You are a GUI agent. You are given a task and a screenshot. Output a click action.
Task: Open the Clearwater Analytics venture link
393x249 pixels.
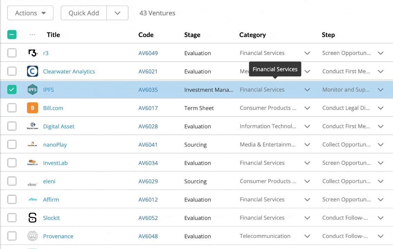tap(69, 72)
